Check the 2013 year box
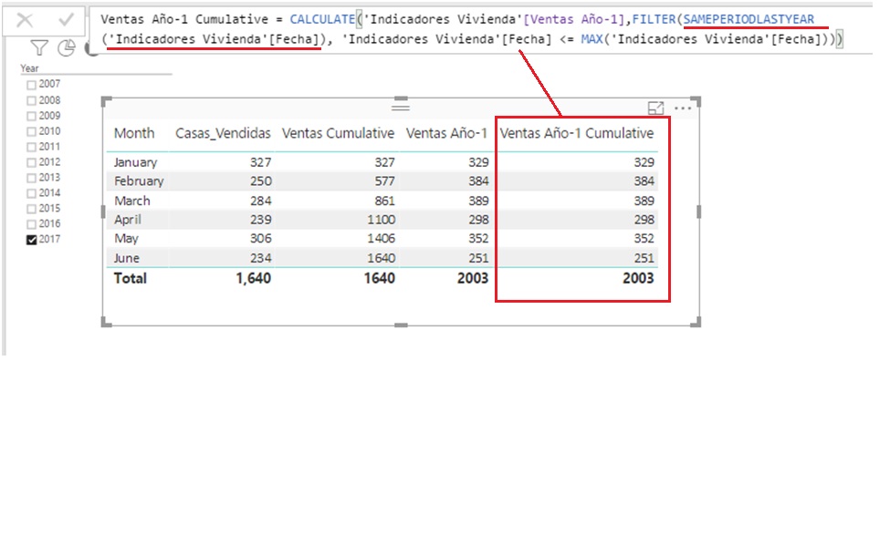 (x=32, y=178)
